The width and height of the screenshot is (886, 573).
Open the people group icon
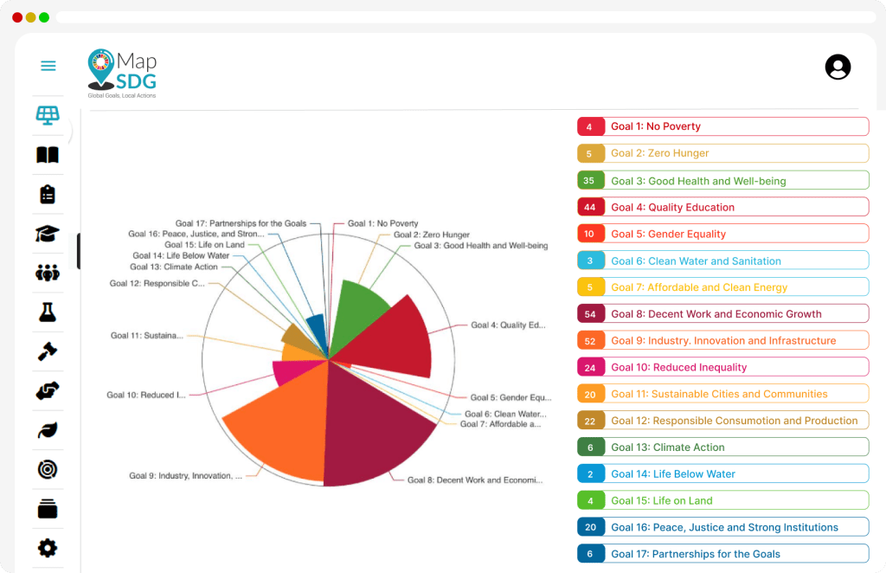pos(48,274)
